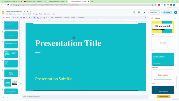Click the Menus search box
The height and width of the screenshot is (101, 179).
click(x=7, y=18)
